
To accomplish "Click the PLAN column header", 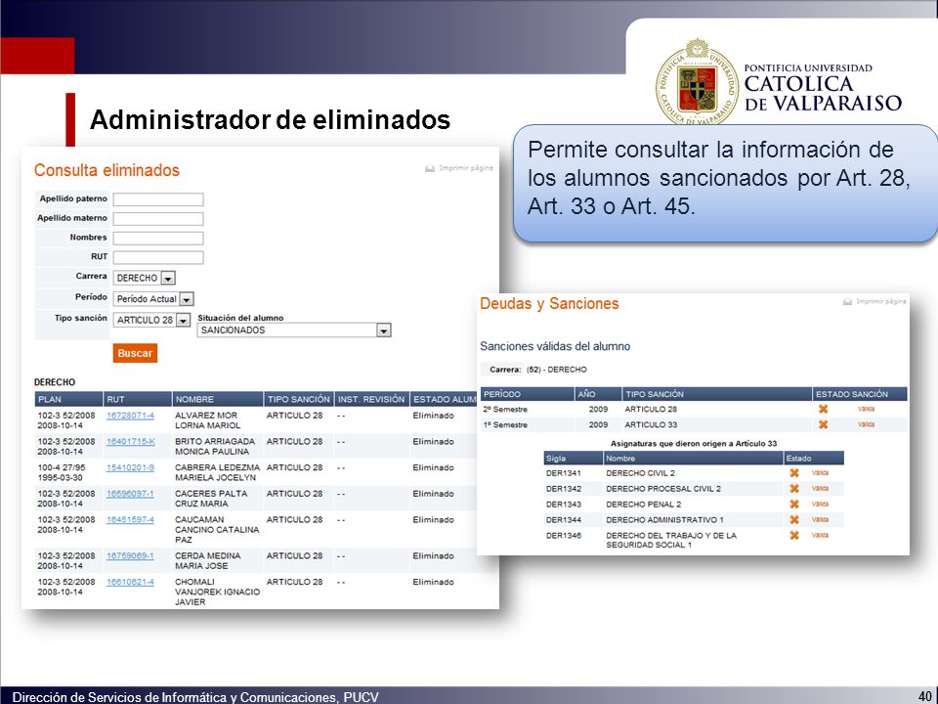I will (68, 399).
